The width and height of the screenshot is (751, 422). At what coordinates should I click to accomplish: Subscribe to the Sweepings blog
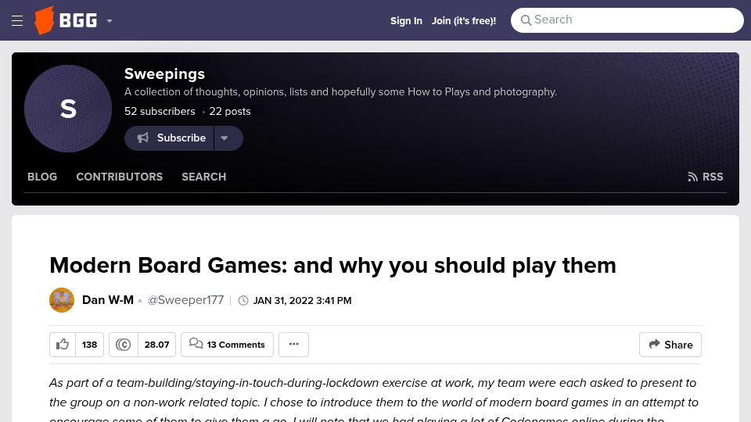click(169, 138)
